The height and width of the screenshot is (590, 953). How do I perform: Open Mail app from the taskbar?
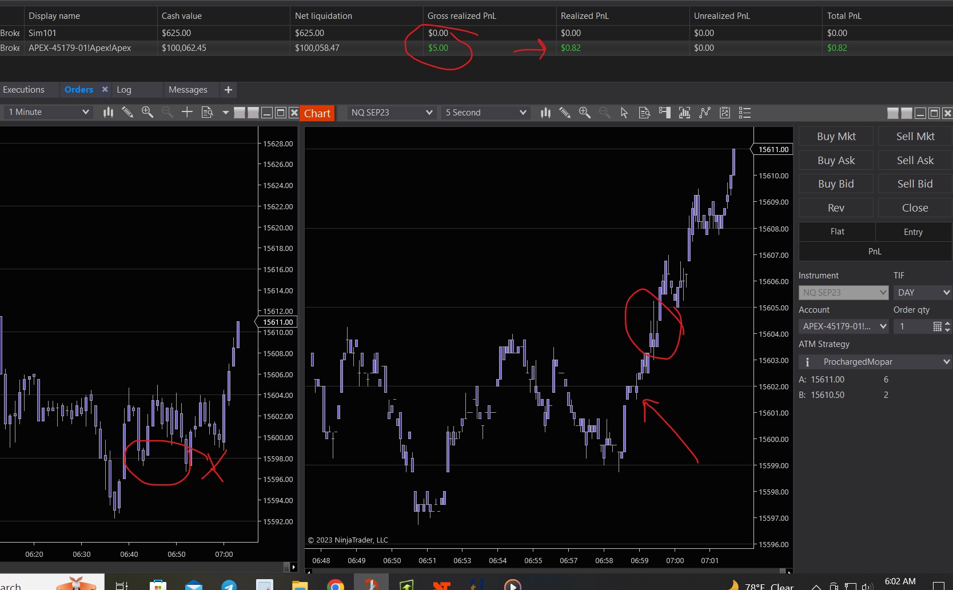tap(194, 585)
